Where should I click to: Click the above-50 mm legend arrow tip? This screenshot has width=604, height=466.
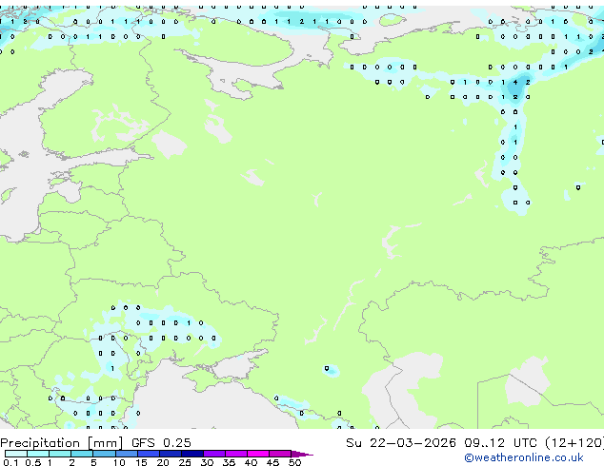point(302,454)
